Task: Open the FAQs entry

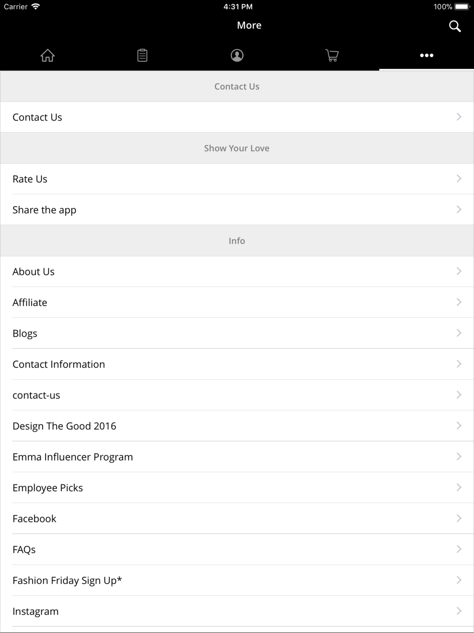Action: pos(237,549)
